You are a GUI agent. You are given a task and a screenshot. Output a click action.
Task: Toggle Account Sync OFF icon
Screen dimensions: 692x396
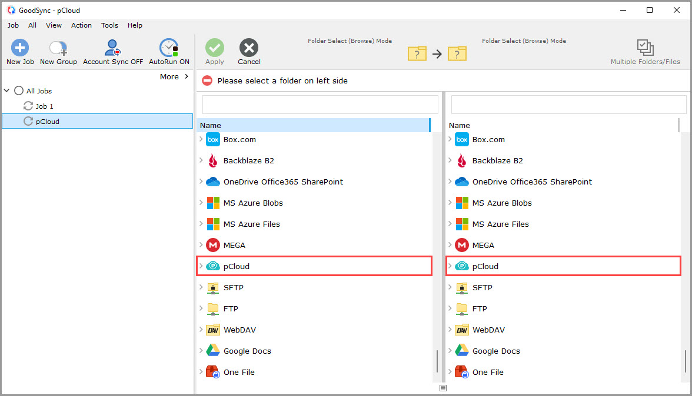112,48
